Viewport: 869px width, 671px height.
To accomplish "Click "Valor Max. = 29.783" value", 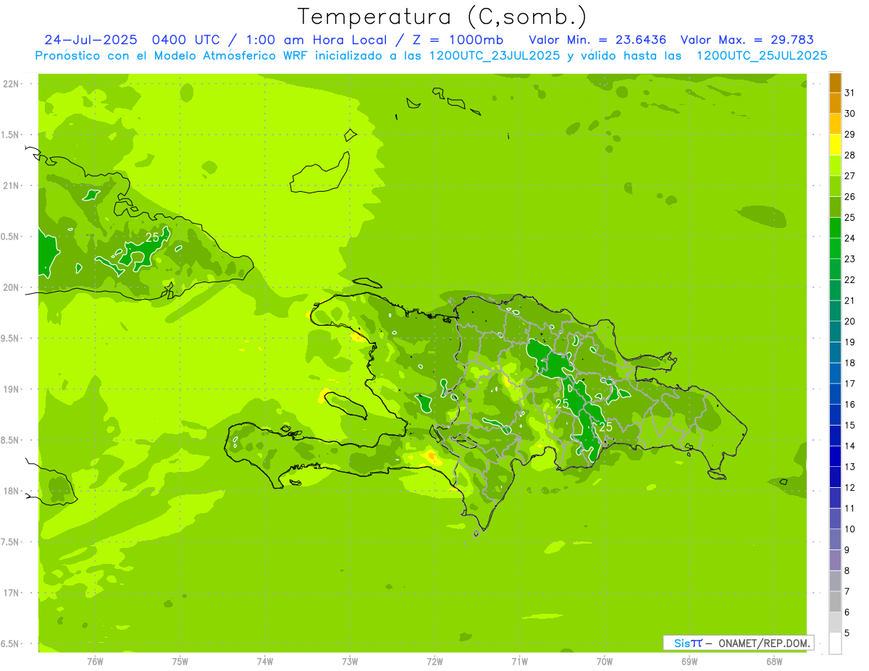I will (747, 39).
